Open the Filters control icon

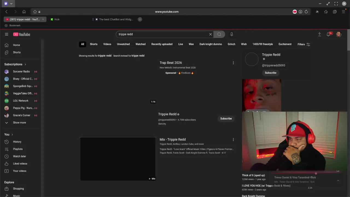[308, 44]
